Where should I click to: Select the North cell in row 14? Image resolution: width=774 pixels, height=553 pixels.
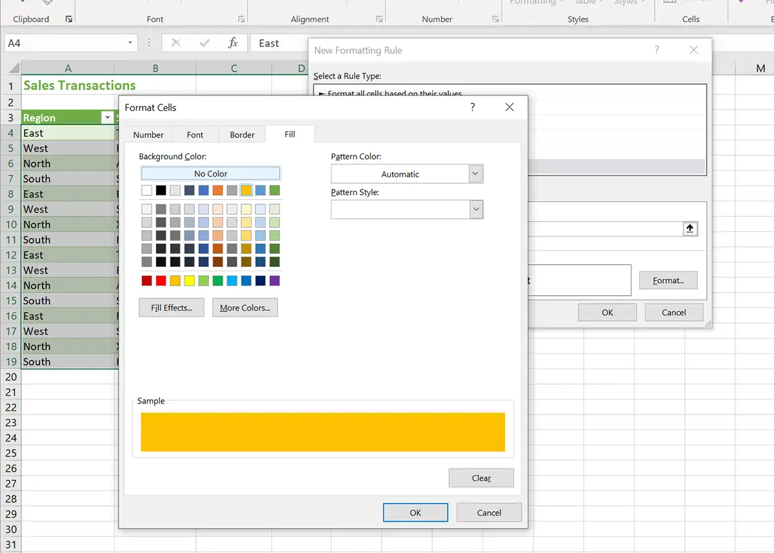click(68, 286)
